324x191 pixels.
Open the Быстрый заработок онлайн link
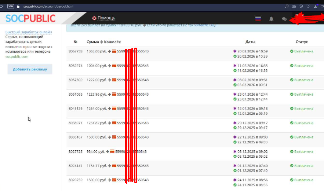tap(29, 32)
